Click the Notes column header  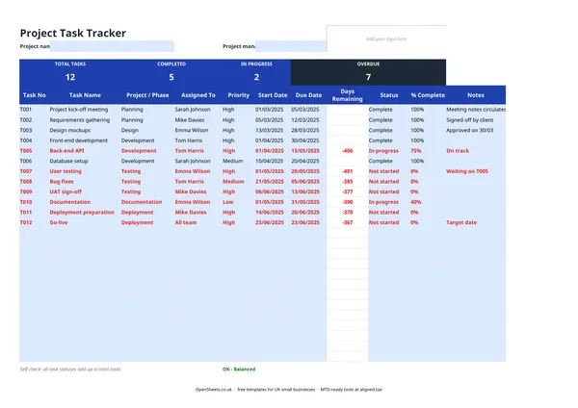click(x=476, y=95)
